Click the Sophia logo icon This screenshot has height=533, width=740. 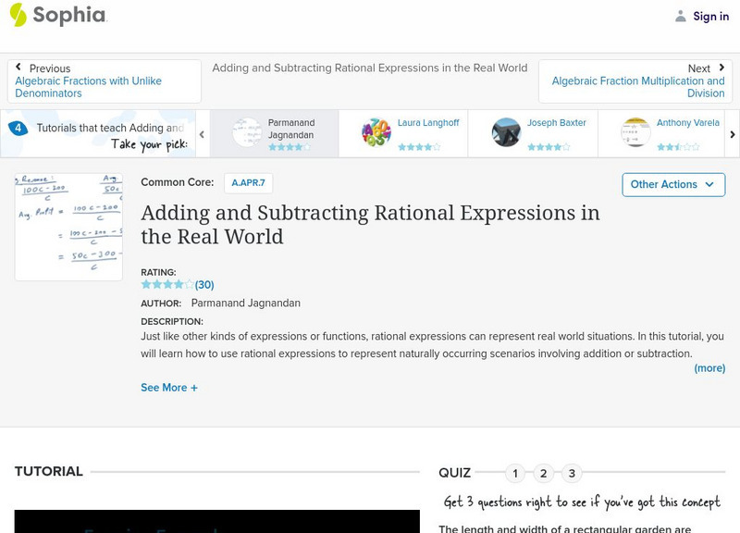(x=18, y=15)
